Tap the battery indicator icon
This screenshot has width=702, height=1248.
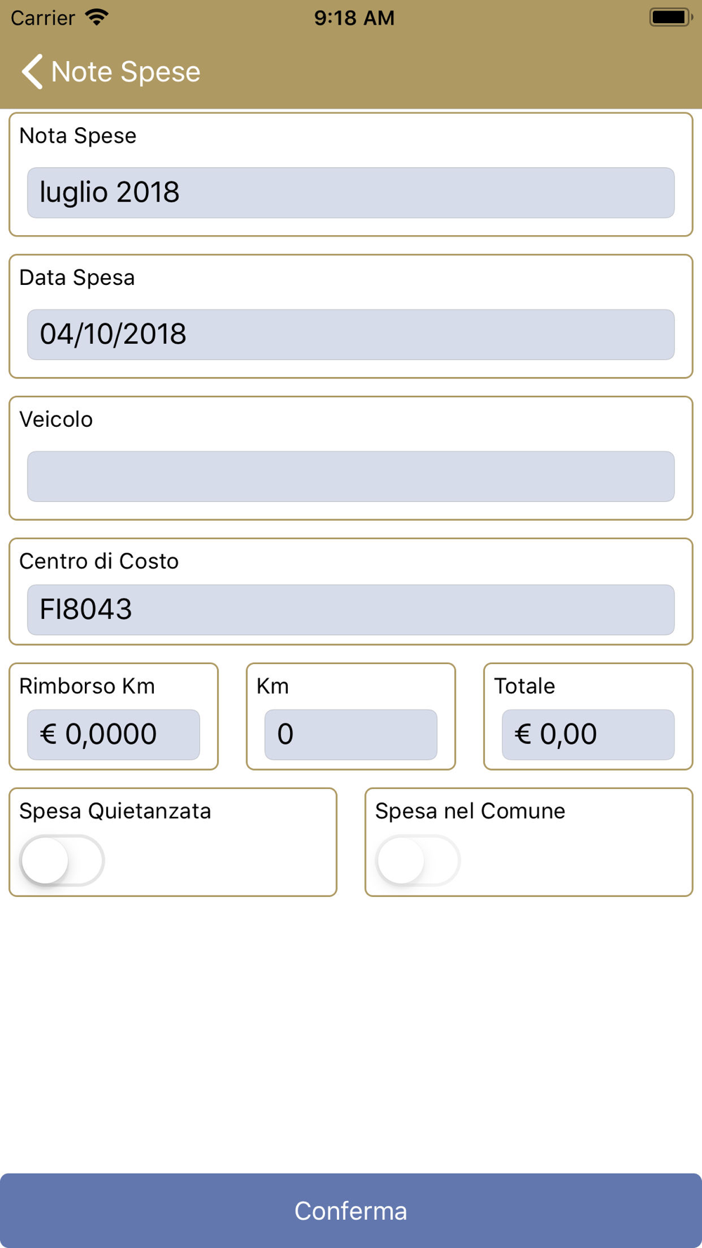click(670, 17)
